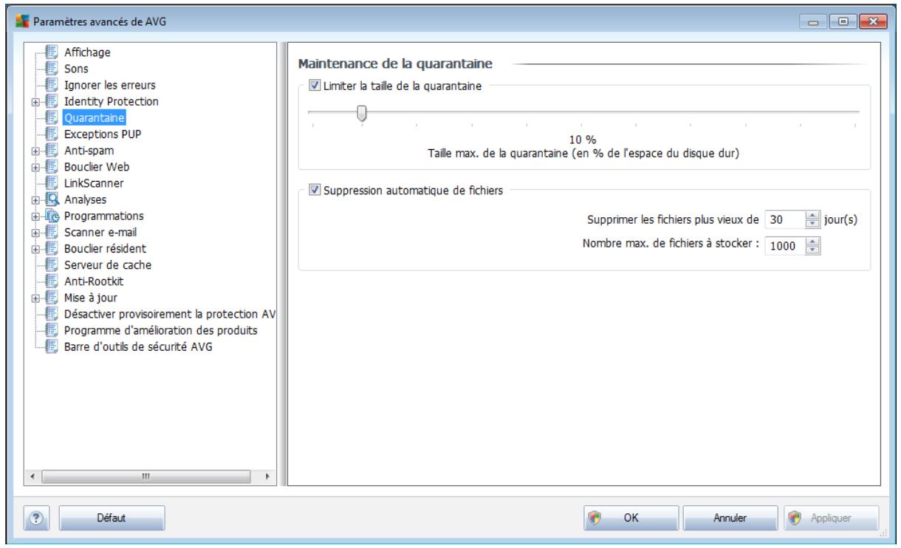The width and height of the screenshot is (901, 548).
Task: Select Programme d'amélioration des produits
Action: 160,330
